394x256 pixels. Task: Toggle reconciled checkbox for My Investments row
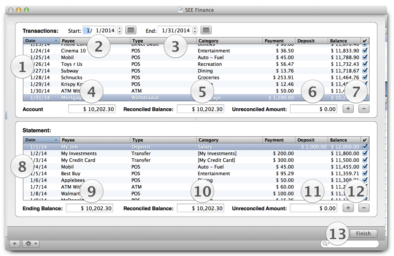(x=365, y=153)
